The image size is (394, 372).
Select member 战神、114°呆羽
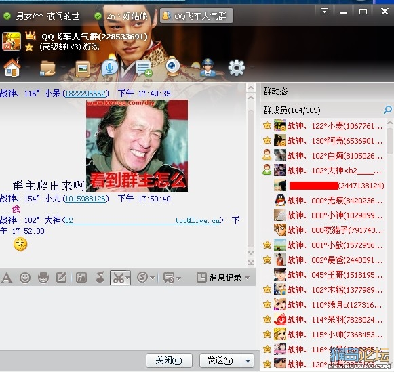pos(323,320)
